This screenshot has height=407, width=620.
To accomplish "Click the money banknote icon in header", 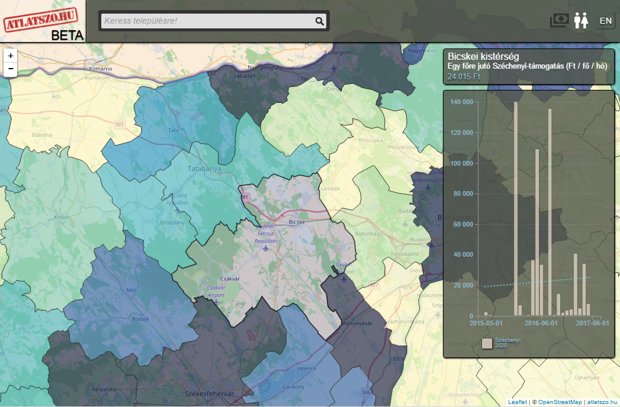I will [560, 21].
